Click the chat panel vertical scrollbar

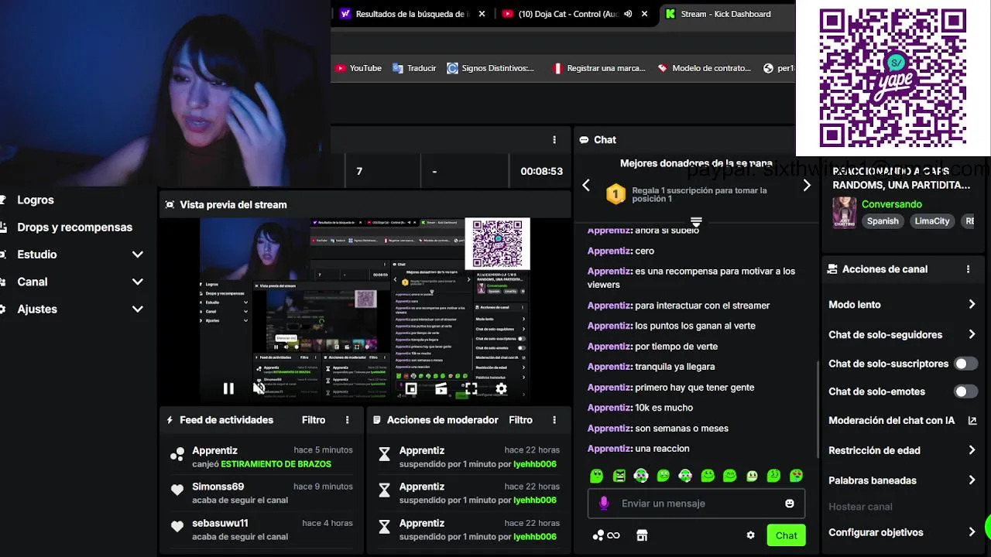(x=818, y=410)
